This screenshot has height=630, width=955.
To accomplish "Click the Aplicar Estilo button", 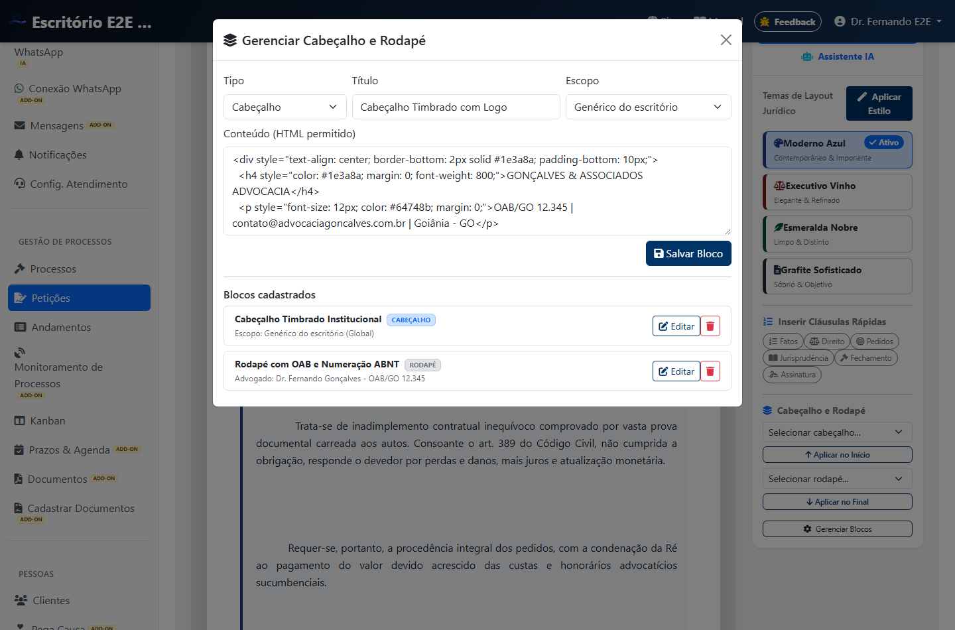I will click(879, 103).
